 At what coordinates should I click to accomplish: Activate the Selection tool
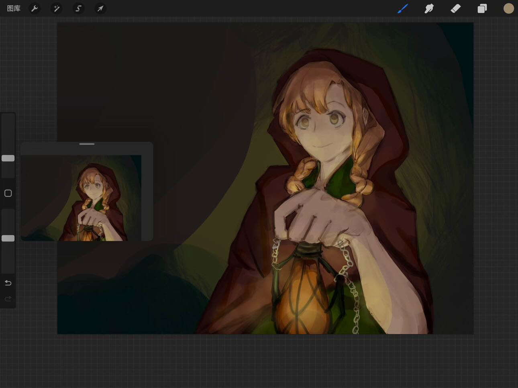(x=79, y=8)
